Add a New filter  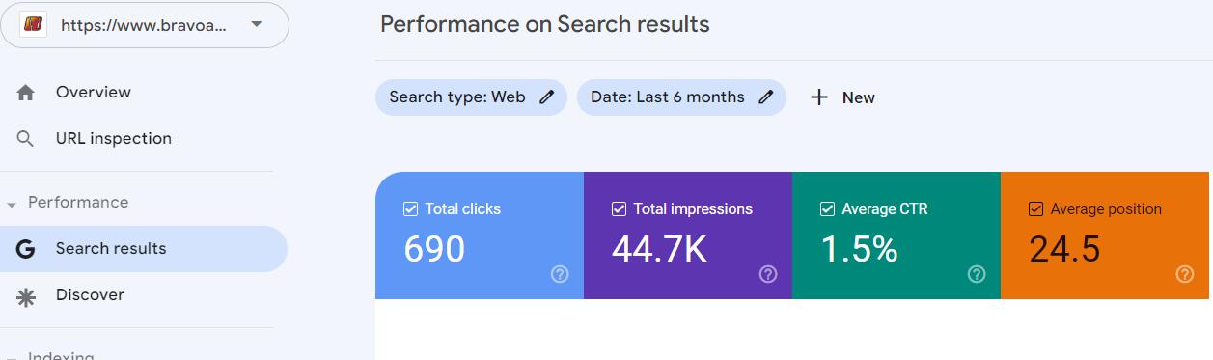click(x=842, y=97)
